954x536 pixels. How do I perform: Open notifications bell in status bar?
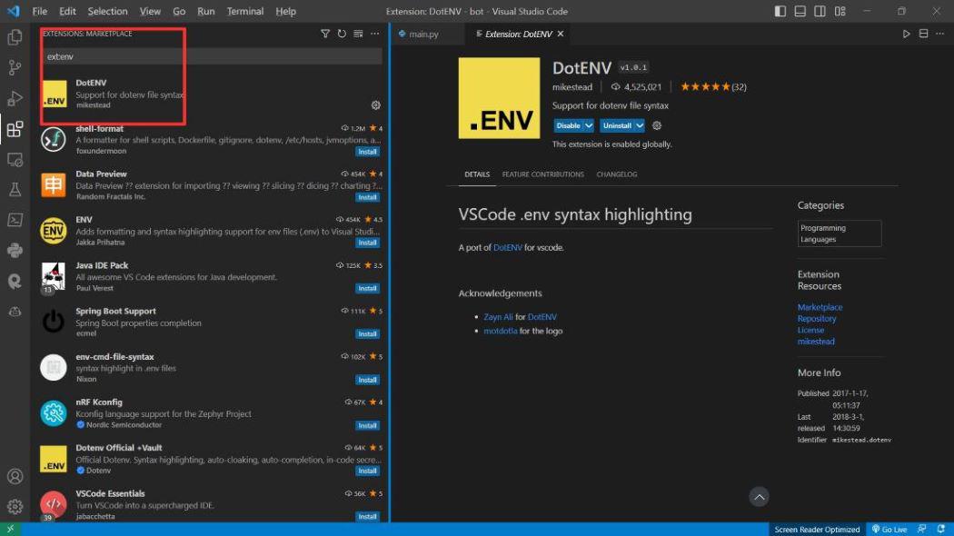pyautogui.click(x=940, y=530)
